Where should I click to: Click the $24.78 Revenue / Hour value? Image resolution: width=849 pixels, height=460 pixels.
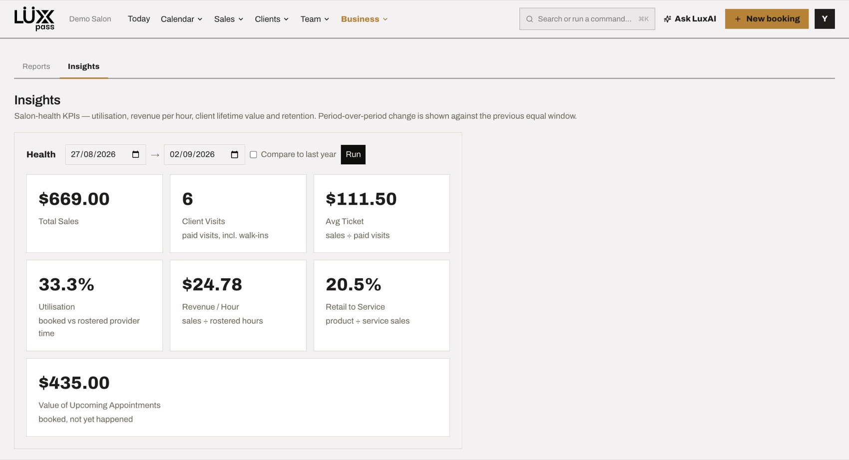[x=212, y=284]
